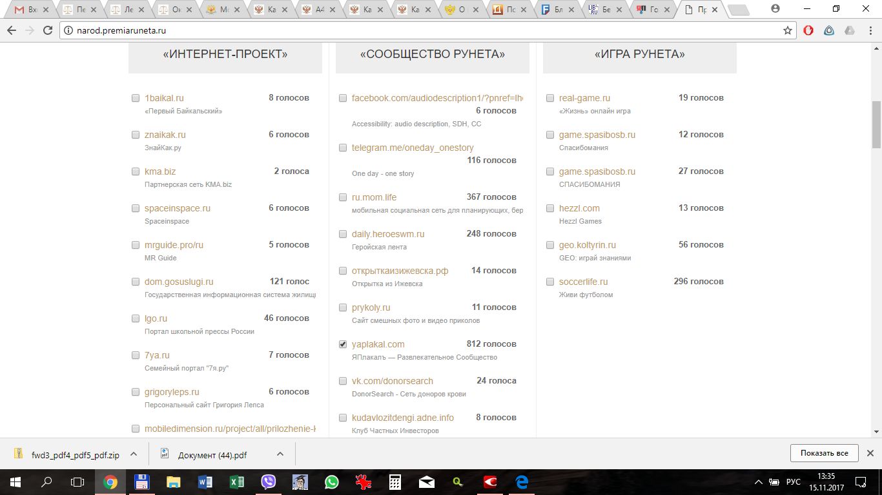Open the spaceinspace.ru link
This screenshot has width=882, height=495.
178,208
